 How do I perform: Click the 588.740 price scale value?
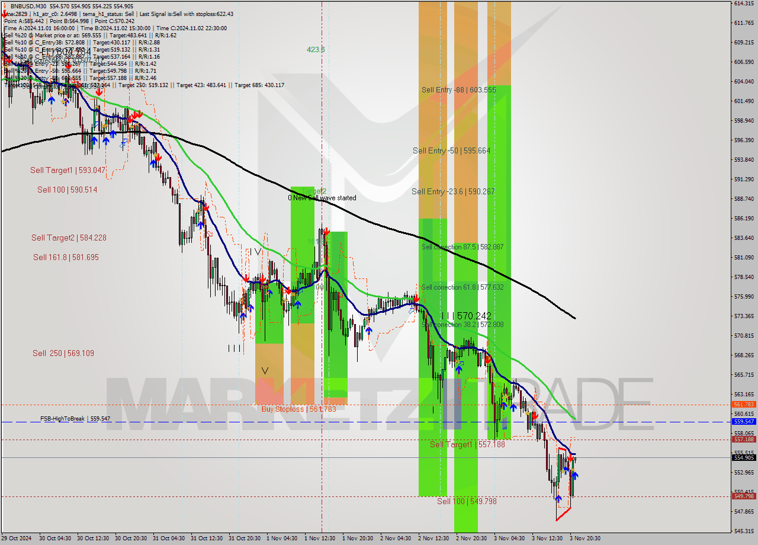pyautogui.click(x=743, y=198)
